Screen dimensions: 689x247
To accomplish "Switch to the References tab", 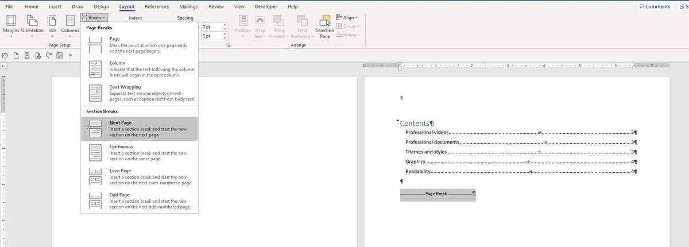I will tap(157, 6).
